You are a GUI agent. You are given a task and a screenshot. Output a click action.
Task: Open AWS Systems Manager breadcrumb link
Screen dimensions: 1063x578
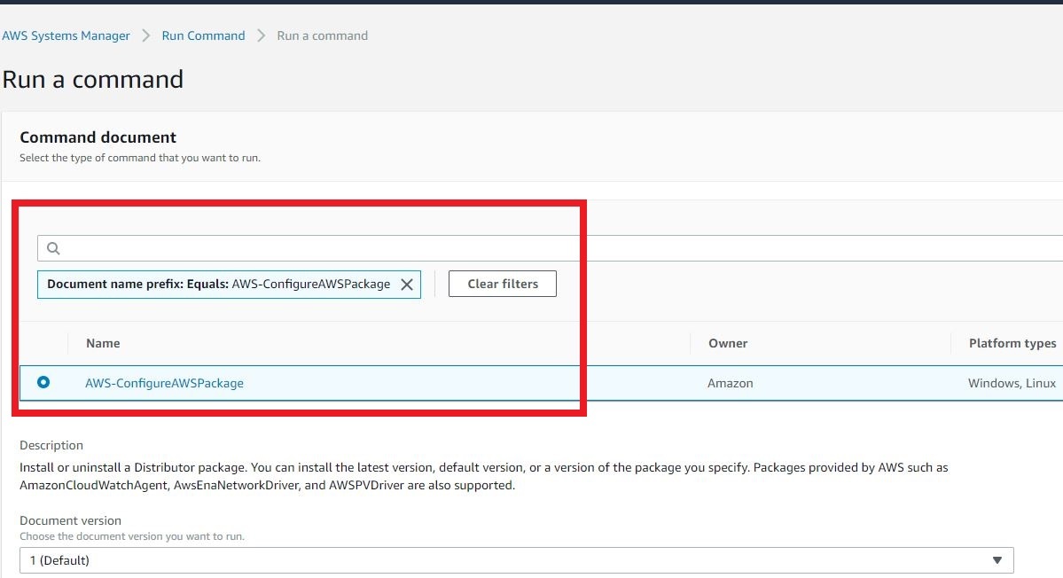(x=66, y=36)
